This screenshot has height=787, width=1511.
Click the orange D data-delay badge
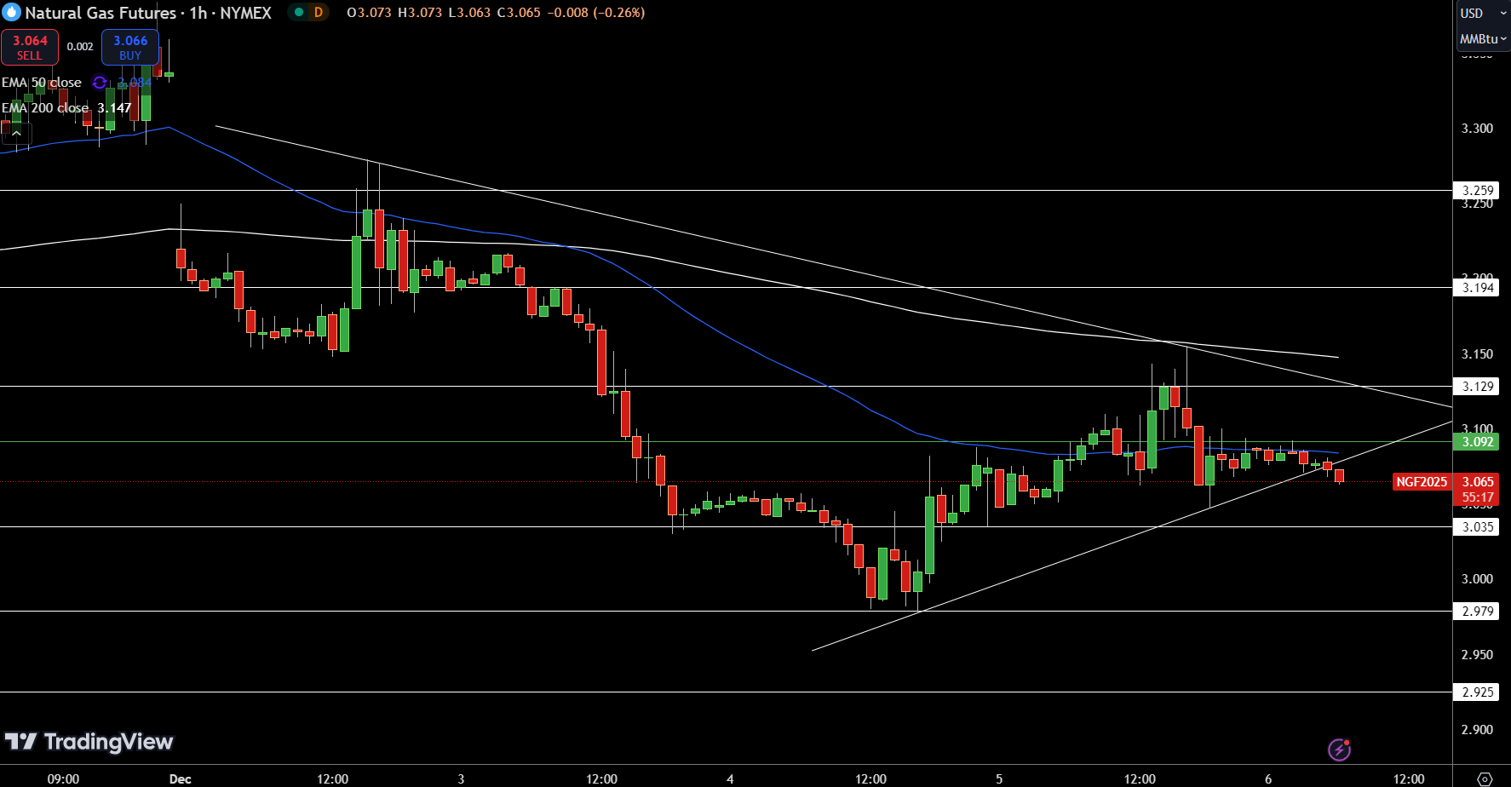pyautogui.click(x=319, y=13)
